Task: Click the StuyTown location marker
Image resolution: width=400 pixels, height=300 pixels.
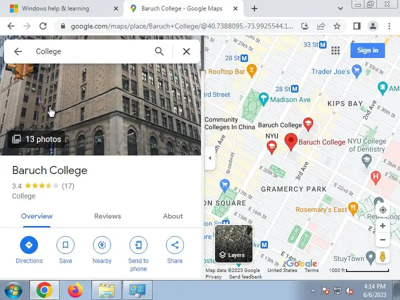Action: [x=370, y=257]
